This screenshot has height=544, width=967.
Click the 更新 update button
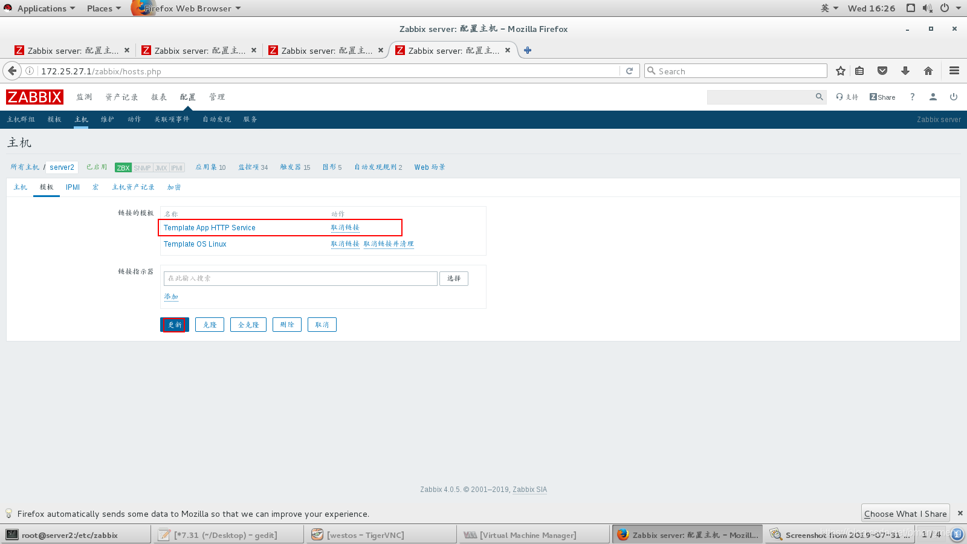click(175, 325)
